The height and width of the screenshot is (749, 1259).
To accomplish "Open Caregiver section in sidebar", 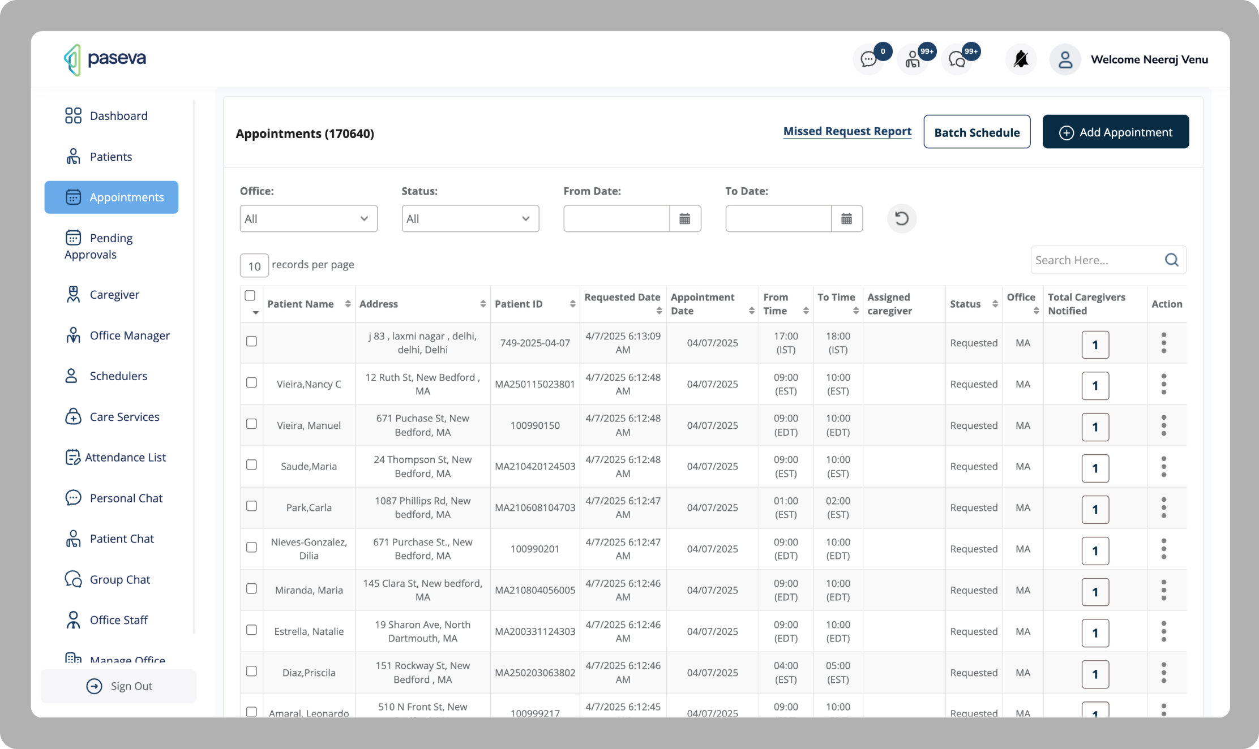I will [102, 295].
